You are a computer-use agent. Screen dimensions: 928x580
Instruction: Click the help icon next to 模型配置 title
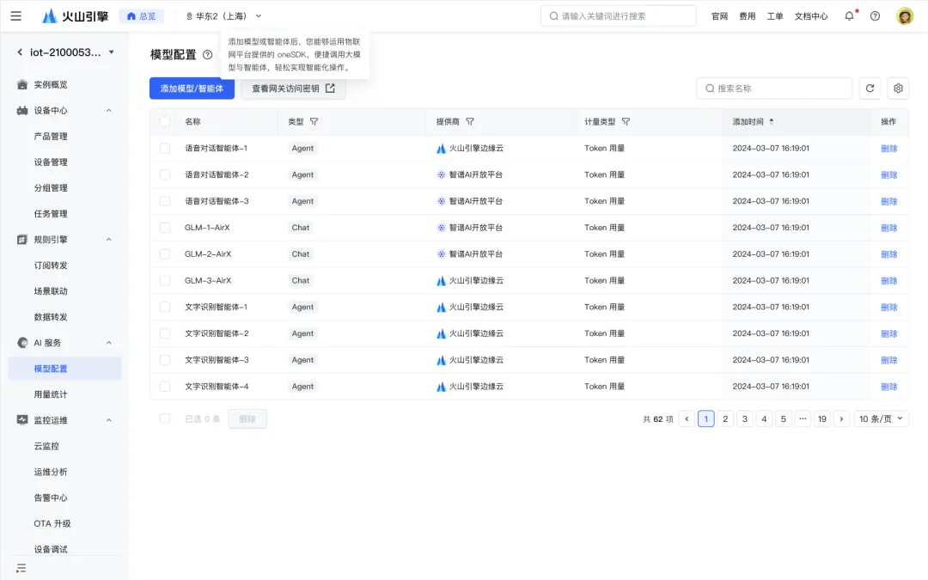207,54
